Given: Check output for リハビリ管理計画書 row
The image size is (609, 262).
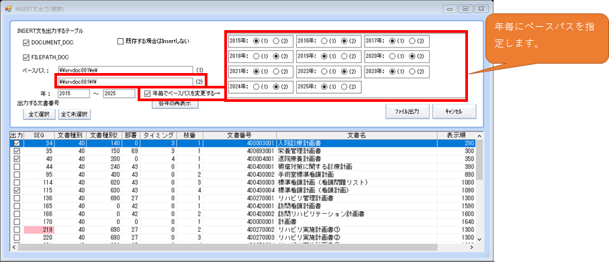Looking at the screenshot, I should click(x=16, y=198).
